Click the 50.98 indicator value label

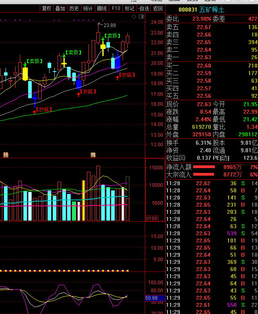151,298
